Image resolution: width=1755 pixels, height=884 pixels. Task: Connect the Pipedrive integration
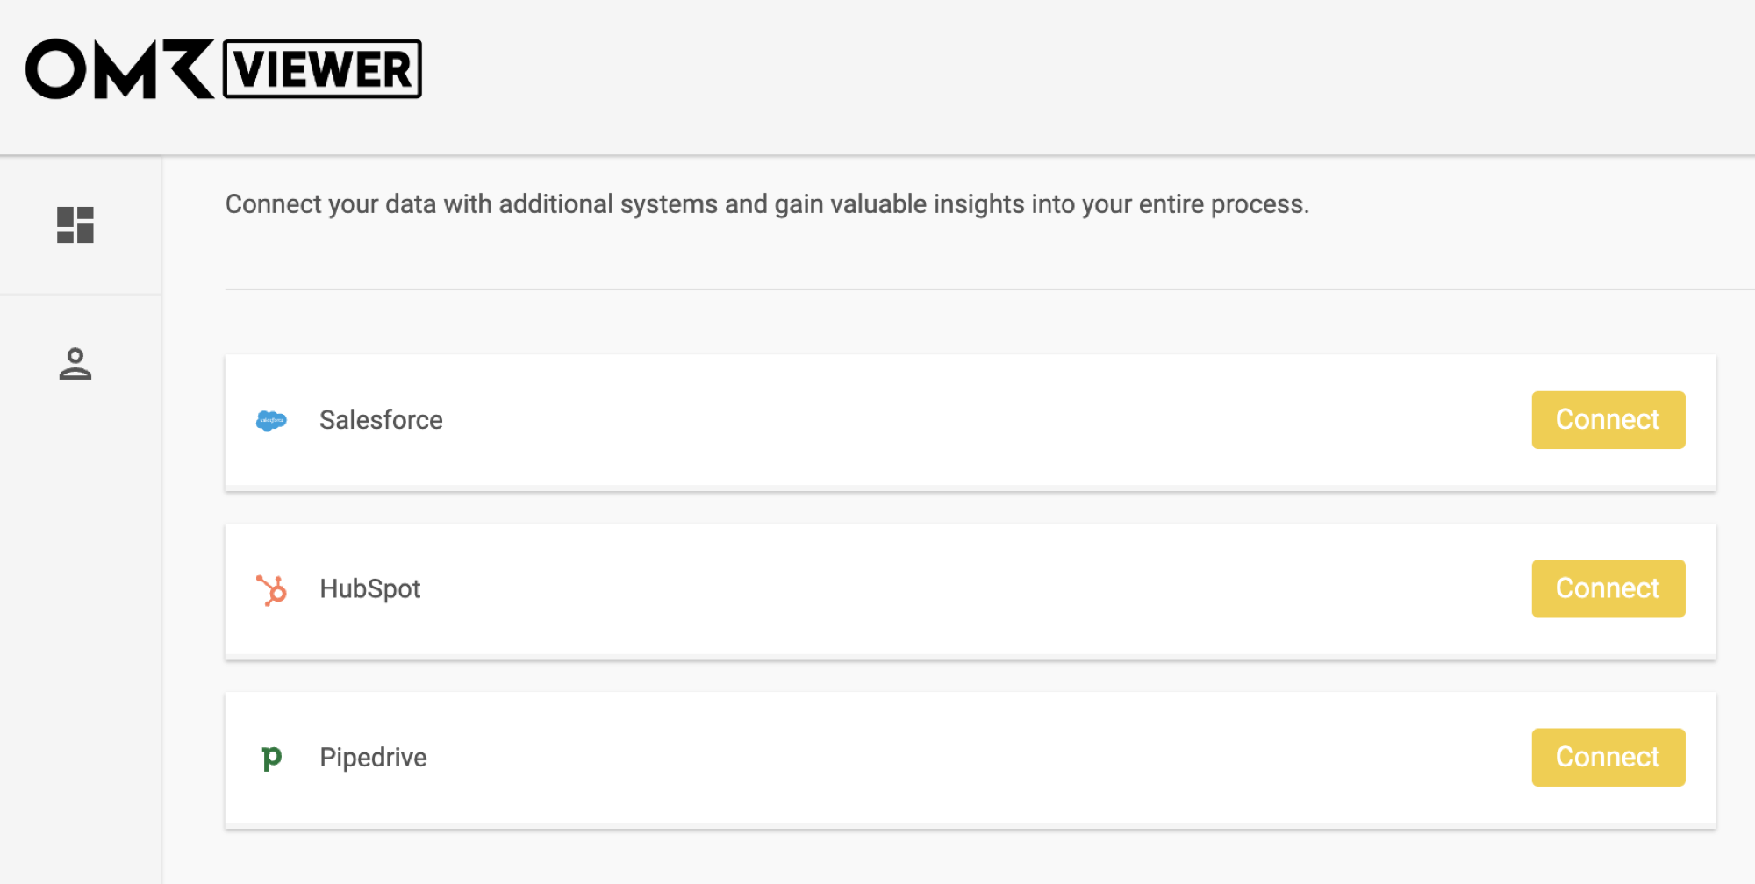coord(1608,757)
